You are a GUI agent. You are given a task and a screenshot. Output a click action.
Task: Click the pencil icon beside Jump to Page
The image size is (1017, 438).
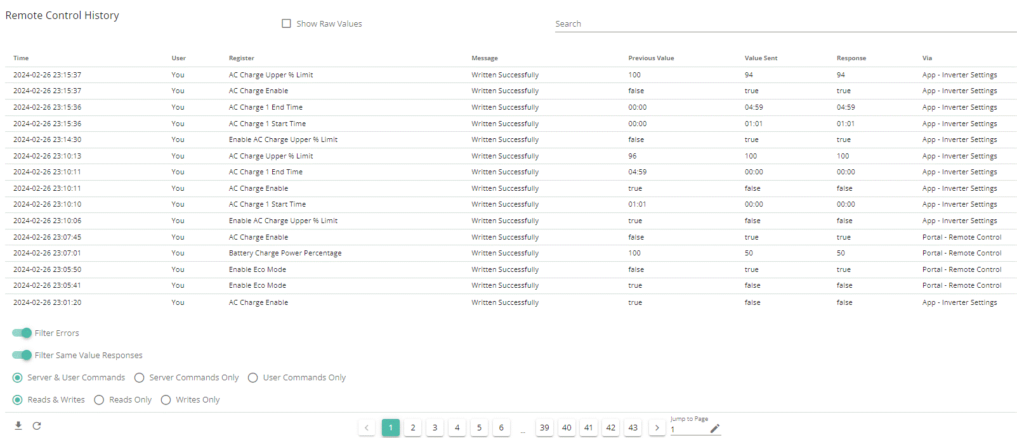715,428
